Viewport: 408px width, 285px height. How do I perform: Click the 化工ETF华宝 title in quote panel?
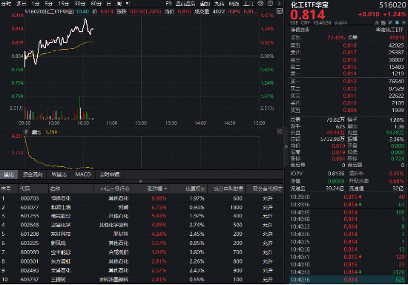tap(309, 4)
